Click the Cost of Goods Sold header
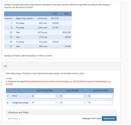 [x=44, y=91]
